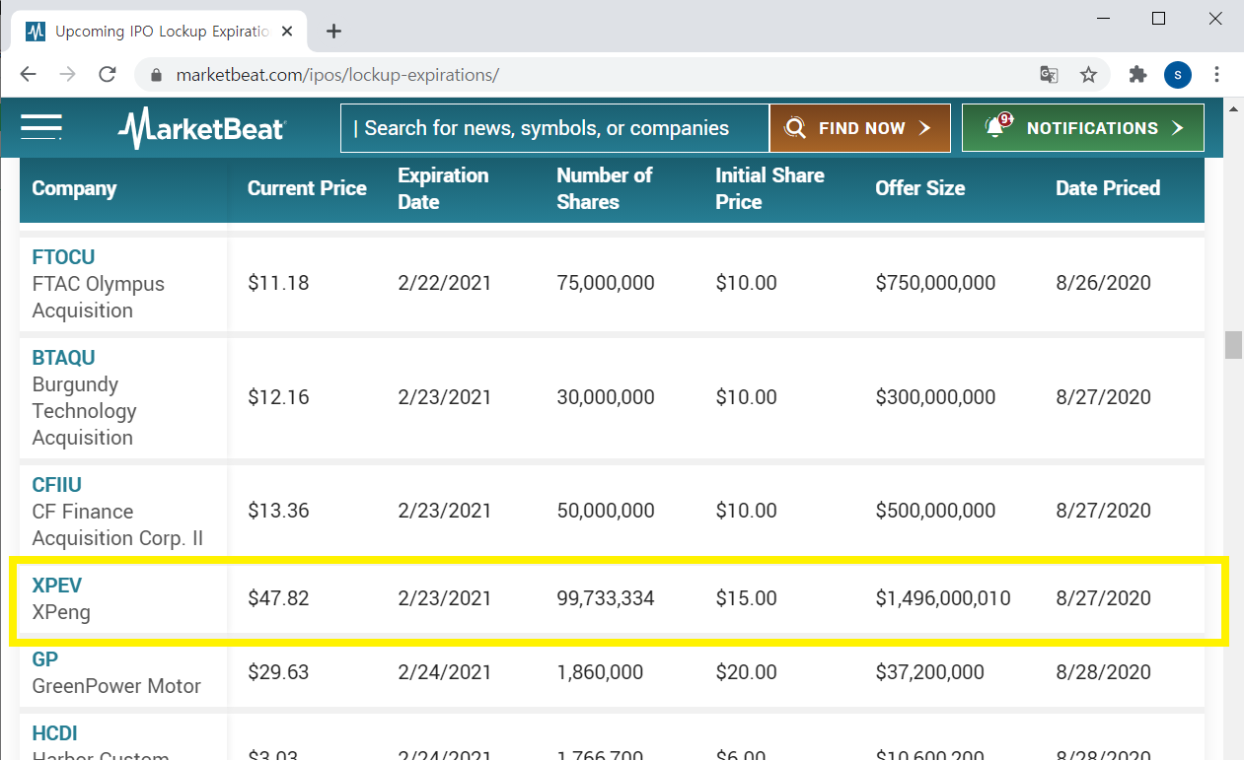
Task: Click the $11.18 current price
Action: pyautogui.click(x=278, y=284)
